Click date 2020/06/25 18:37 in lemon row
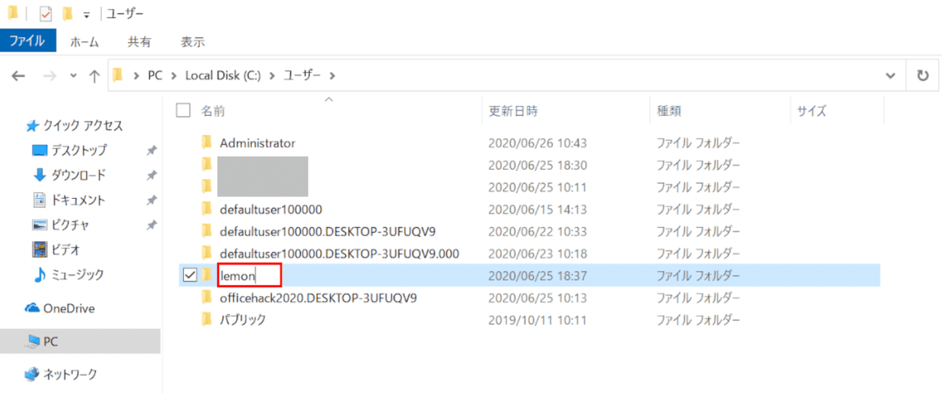 (x=538, y=276)
